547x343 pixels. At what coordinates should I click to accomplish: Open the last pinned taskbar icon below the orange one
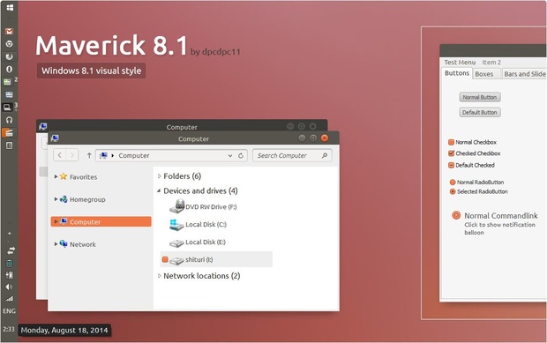[10, 145]
